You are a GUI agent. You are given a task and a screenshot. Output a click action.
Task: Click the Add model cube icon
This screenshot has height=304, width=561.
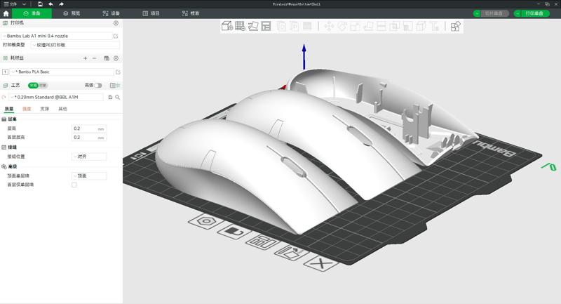pyautogui.click(x=227, y=26)
